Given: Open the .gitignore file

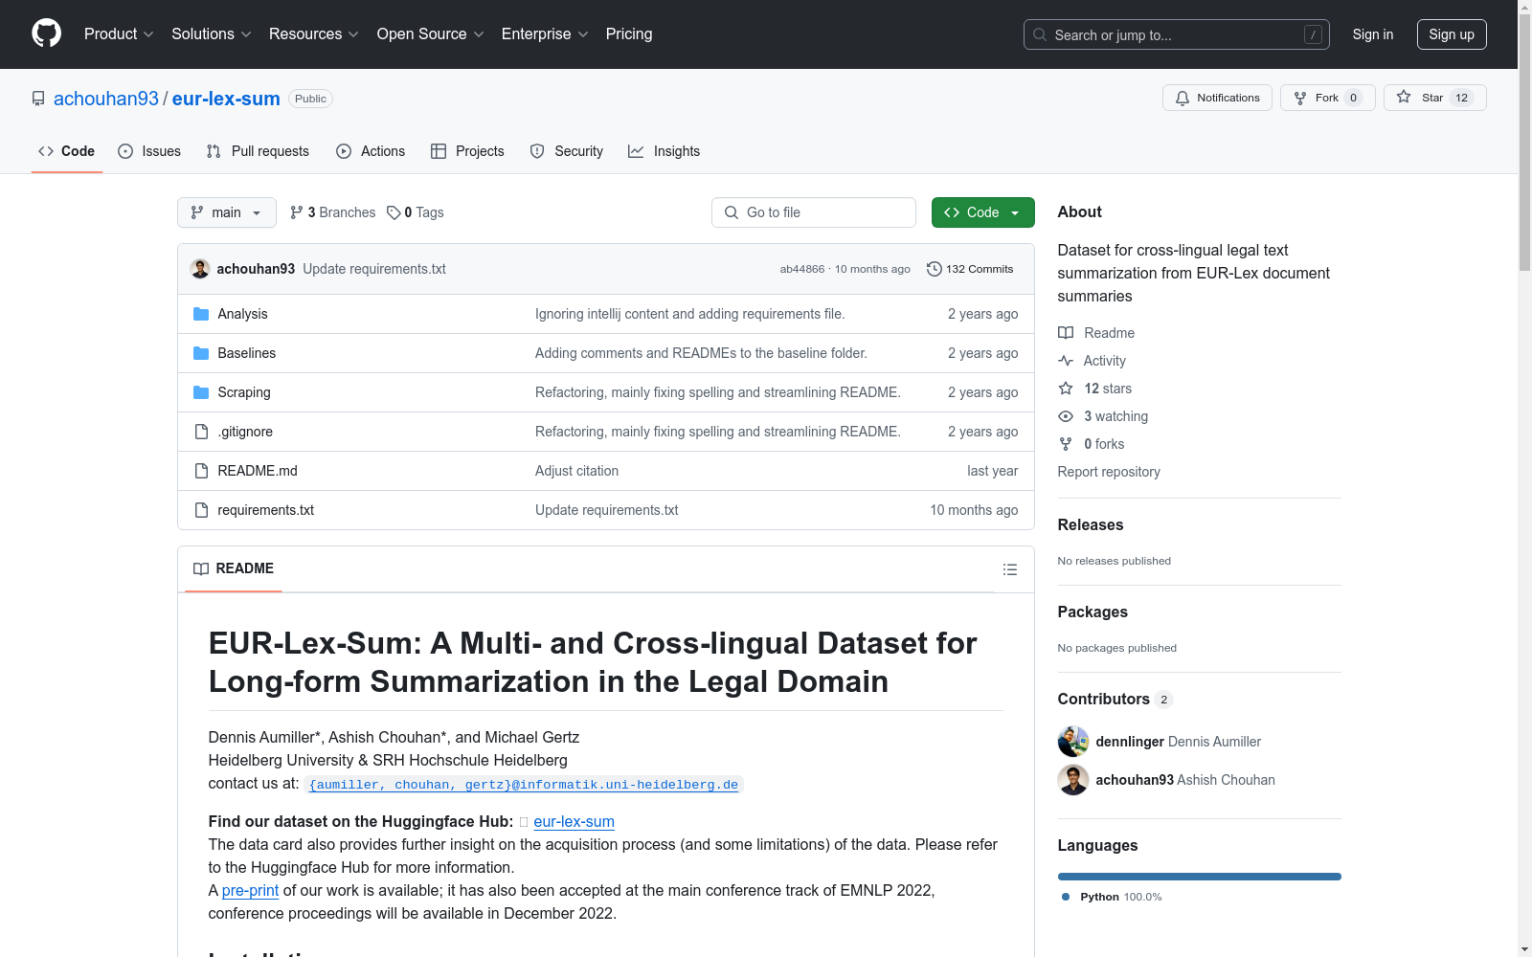Looking at the screenshot, I should tap(245, 432).
